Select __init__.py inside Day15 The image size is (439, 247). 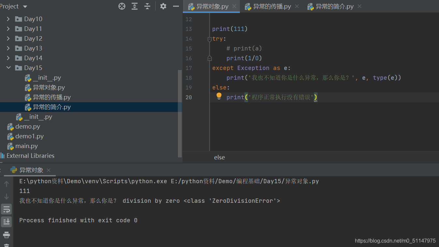[x=47, y=78]
